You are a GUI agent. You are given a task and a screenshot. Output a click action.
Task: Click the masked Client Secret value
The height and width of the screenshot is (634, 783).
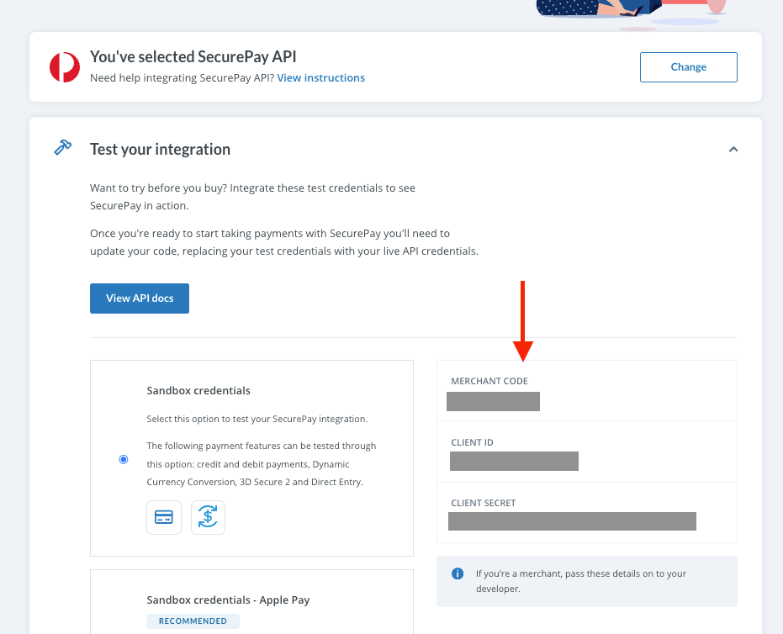pos(572,521)
